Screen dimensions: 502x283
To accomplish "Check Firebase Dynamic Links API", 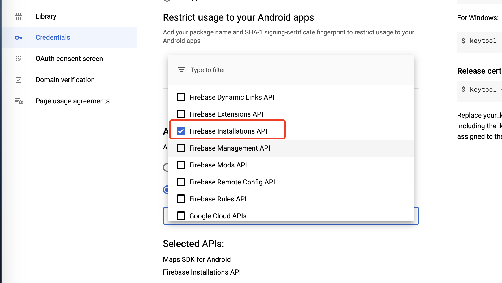I will 181,97.
